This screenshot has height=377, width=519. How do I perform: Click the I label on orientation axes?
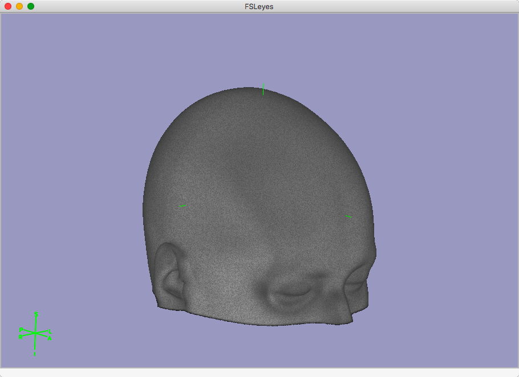pyautogui.click(x=35, y=354)
